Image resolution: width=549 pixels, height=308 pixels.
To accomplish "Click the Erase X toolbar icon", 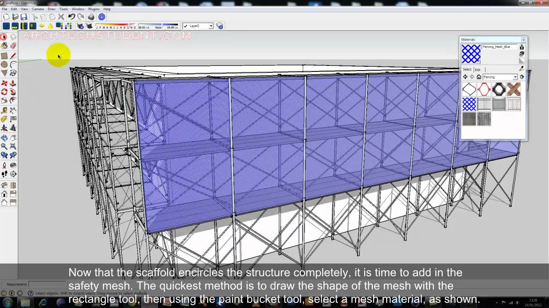I will [x=61, y=17].
